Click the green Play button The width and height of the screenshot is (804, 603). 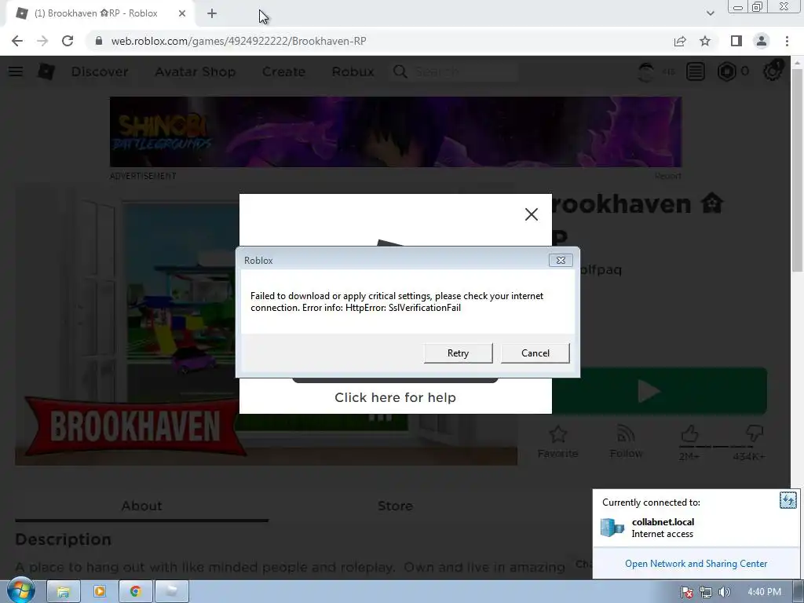[660, 391]
